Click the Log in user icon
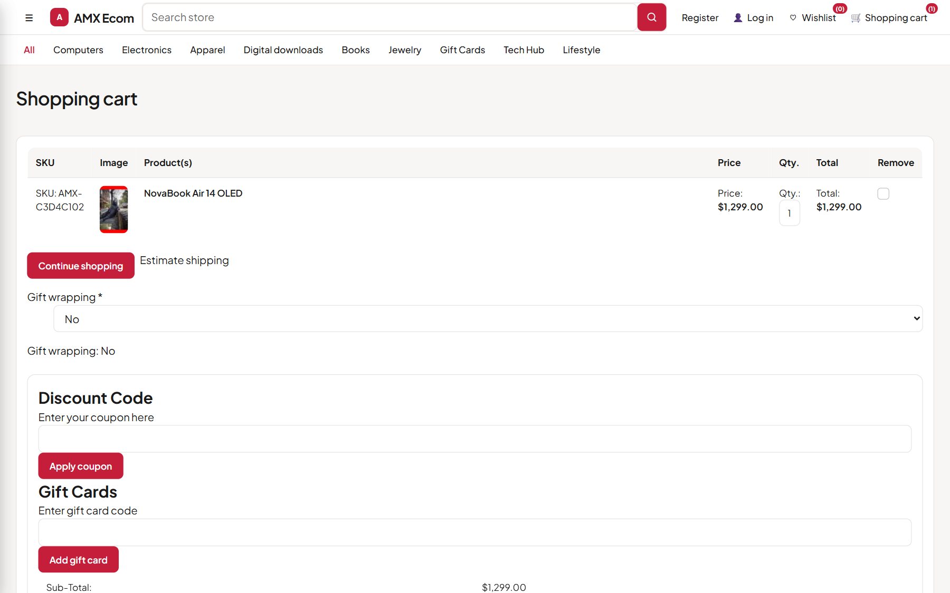 pyautogui.click(x=738, y=18)
